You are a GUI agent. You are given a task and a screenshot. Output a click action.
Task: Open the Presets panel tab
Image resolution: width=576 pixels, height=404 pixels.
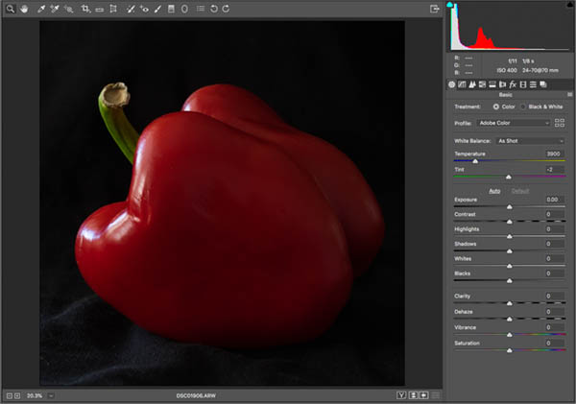click(x=533, y=84)
